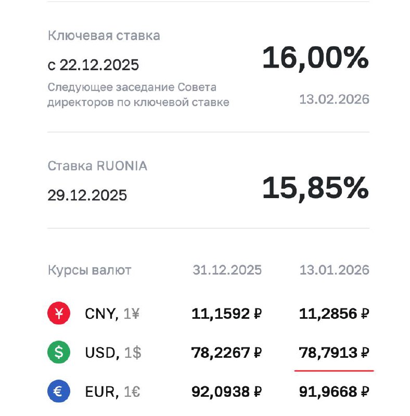410x416 pixels.
Task: Click the EUR rate 92,0938 ₽
Action: click(227, 391)
